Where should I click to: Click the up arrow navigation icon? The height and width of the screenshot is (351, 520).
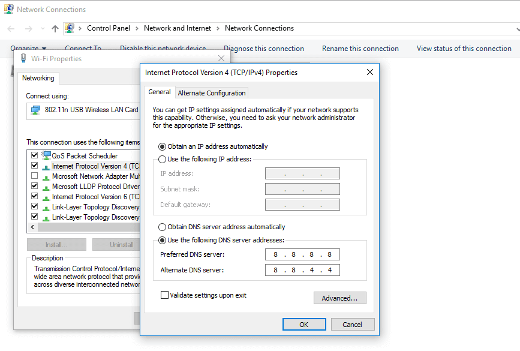click(55, 29)
